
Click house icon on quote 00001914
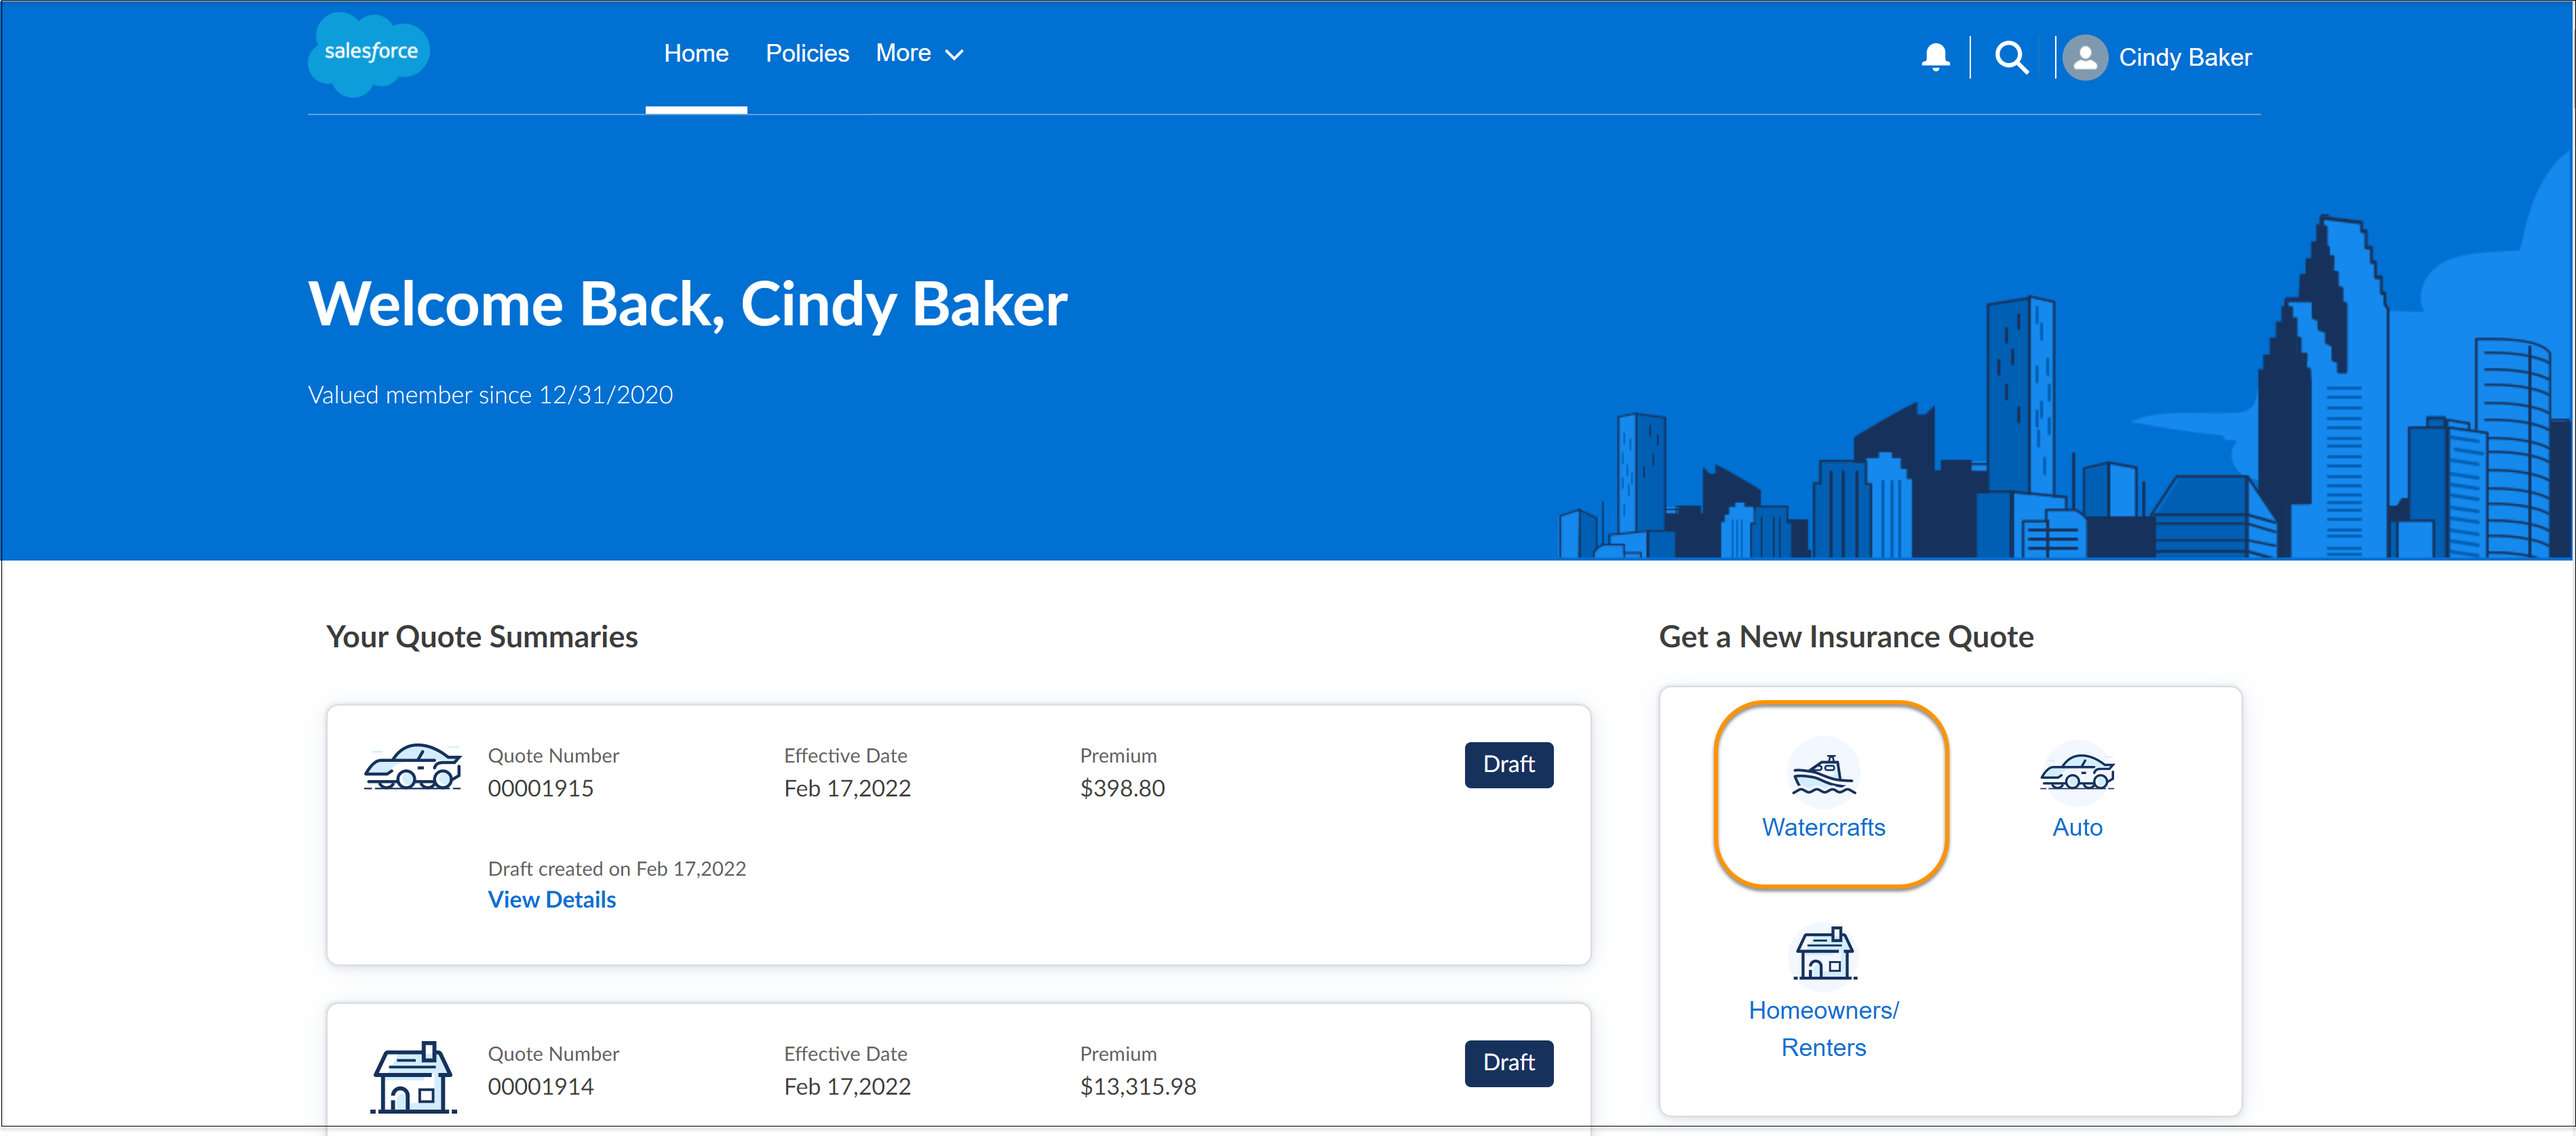[x=413, y=1077]
